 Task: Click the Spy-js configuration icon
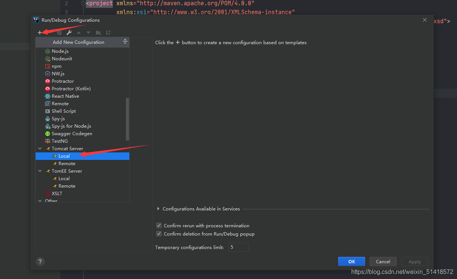tap(48, 119)
